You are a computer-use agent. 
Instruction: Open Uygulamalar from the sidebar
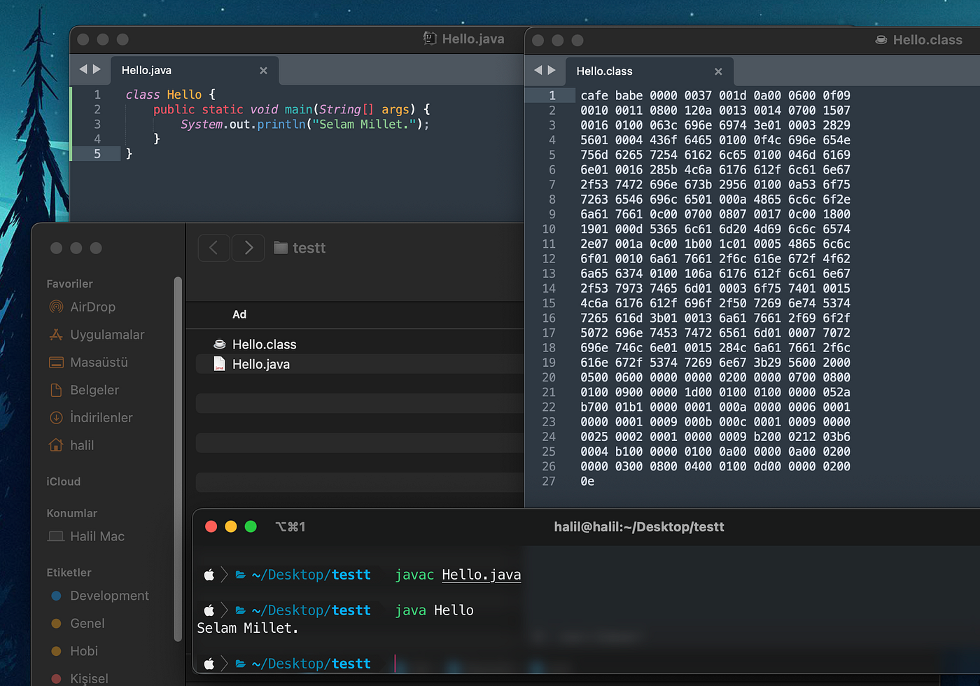click(56, 335)
